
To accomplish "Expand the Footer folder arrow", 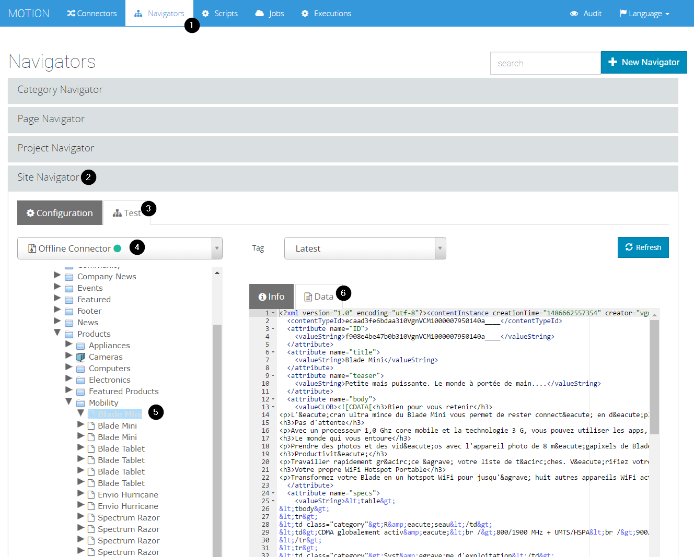I will pos(57,309).
